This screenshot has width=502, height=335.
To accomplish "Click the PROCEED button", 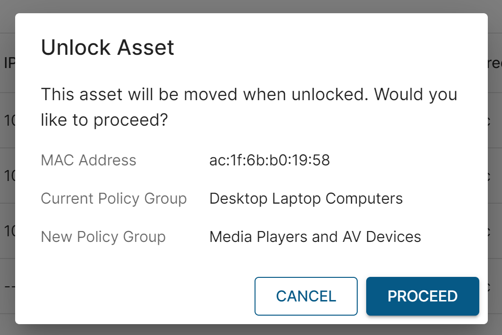I will coord(423,296).
